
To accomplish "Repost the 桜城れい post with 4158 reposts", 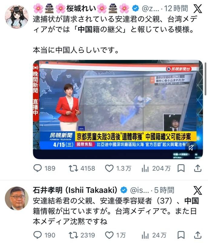I will pyautogui.click(x=73, y=168).
